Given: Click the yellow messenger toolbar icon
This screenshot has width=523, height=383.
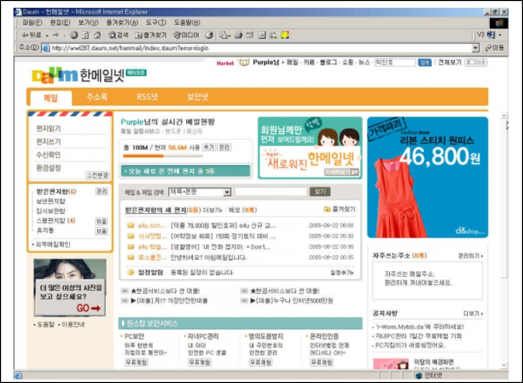Looking at the screenshot, I should tap(285, 35).
